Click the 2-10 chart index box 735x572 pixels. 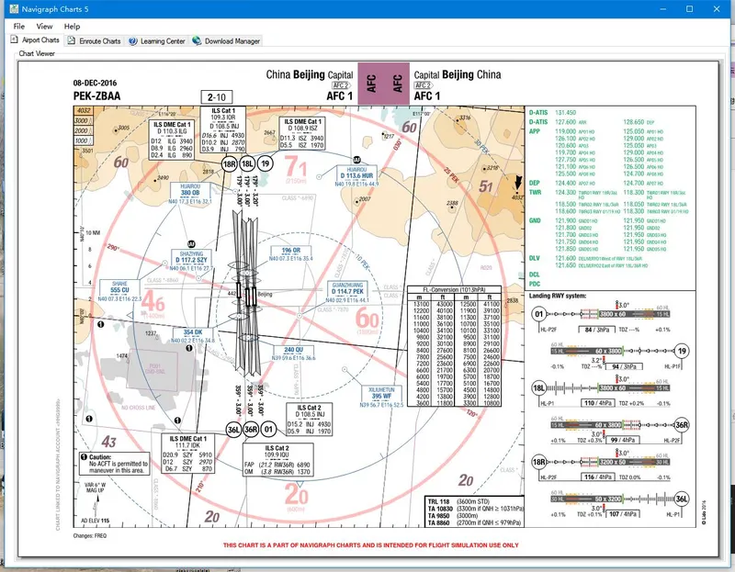[x=217, y=97]
